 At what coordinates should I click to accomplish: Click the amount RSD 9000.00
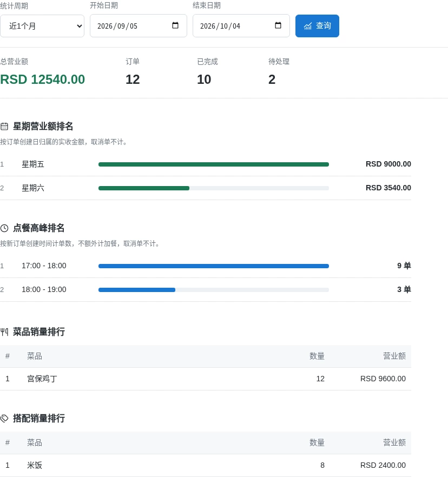pos(388,164)
